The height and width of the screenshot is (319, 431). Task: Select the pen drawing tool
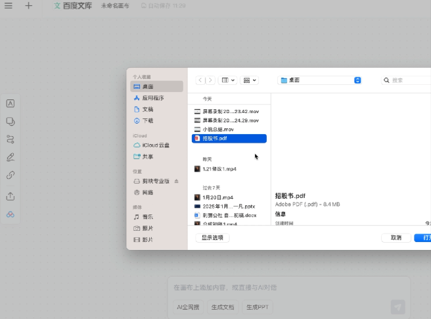(11, 157)
